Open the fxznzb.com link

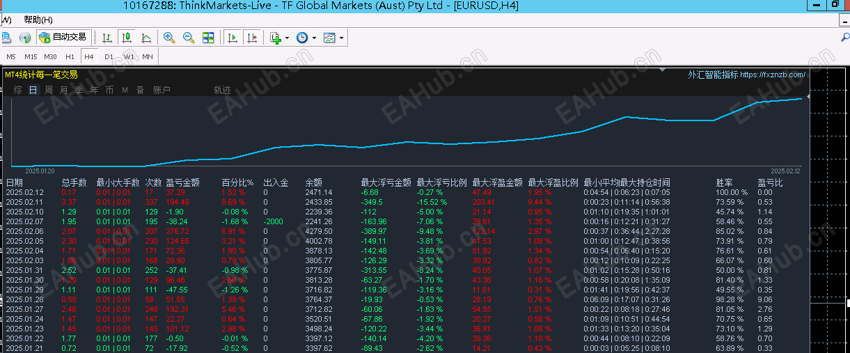click(773, 74)
